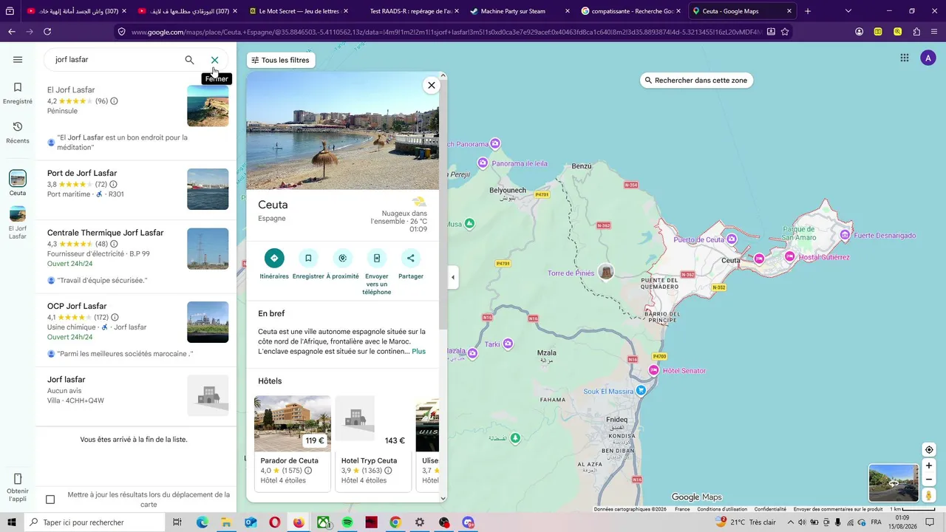
Task: View the Port de Jorf Lasfar photo thumbnail
Action: pos(208,189)
